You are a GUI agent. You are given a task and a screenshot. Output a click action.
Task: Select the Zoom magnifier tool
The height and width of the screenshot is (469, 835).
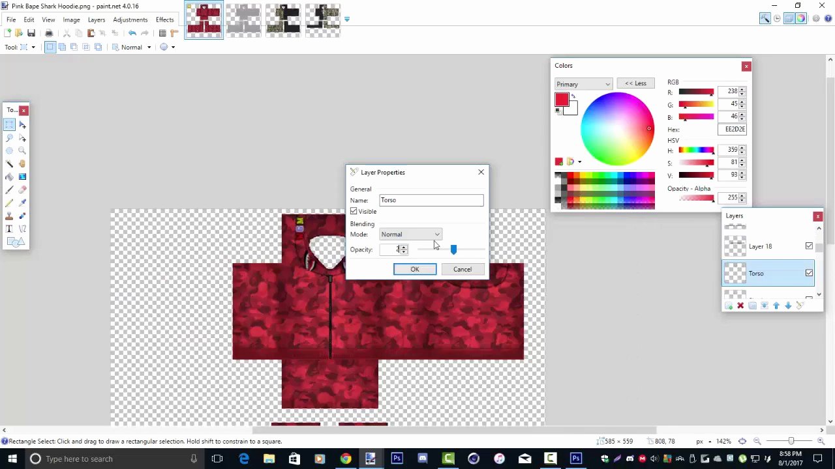click(22, 150)
